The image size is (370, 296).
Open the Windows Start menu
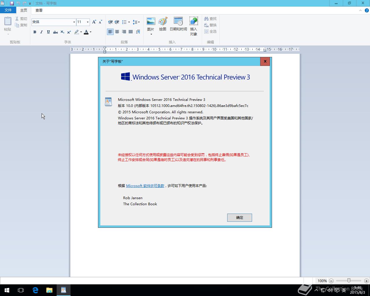7,290
